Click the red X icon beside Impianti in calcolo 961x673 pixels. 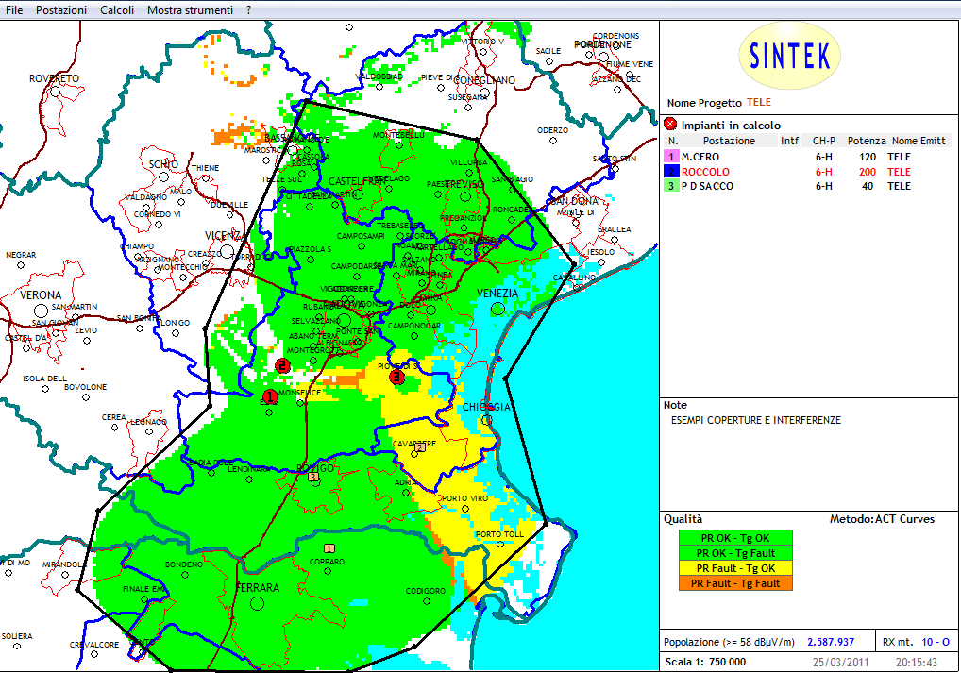click(670, 124)
